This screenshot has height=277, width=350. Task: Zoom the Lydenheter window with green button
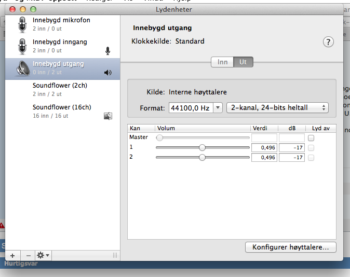coord(33,9)
